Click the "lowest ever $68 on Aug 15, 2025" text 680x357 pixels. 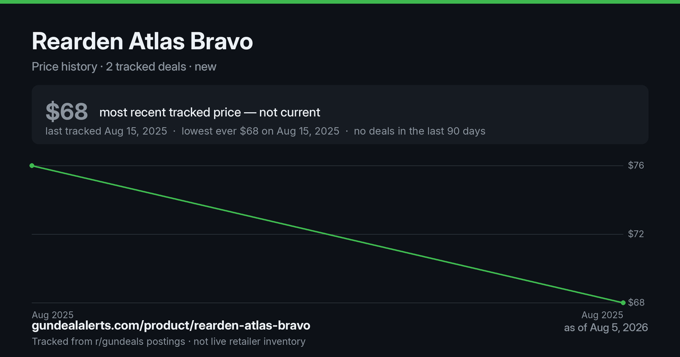tap(260, 131)
